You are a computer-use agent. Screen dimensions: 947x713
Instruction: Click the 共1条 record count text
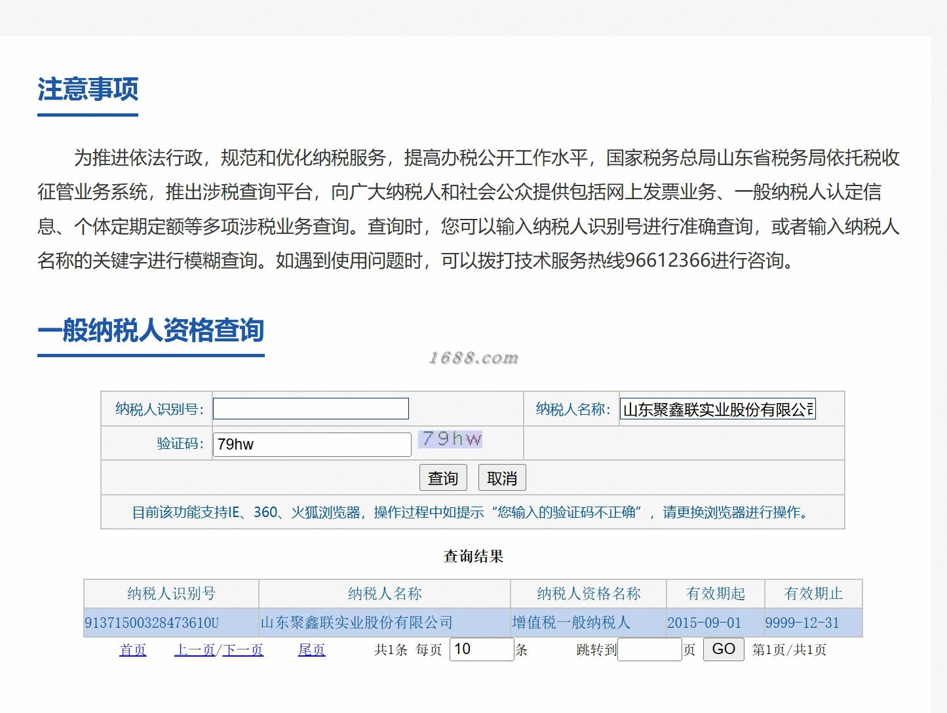tap(391, 649)
